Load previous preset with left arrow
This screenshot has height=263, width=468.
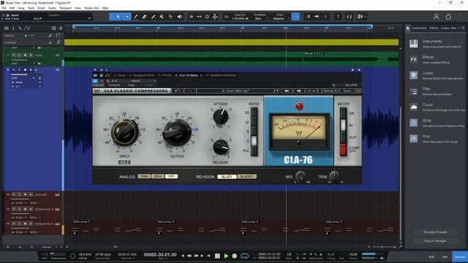pyautogui.click(x=287, y=91)
